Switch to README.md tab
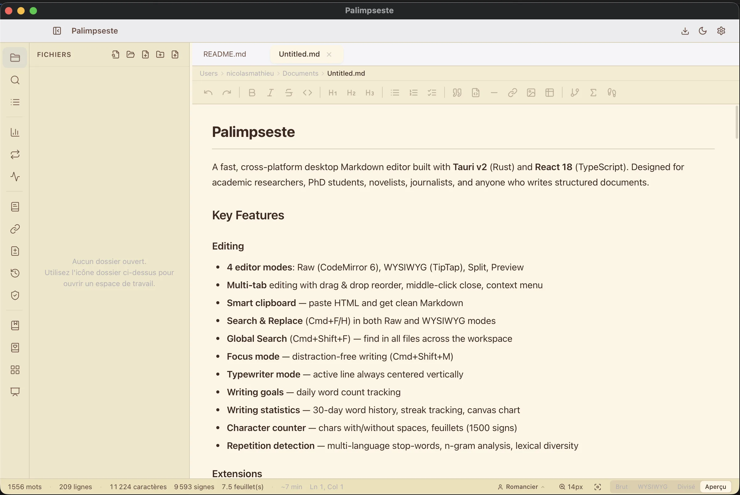Image resolution: width=740 pixels, height=495 pixels. click(x=225, y=54)
